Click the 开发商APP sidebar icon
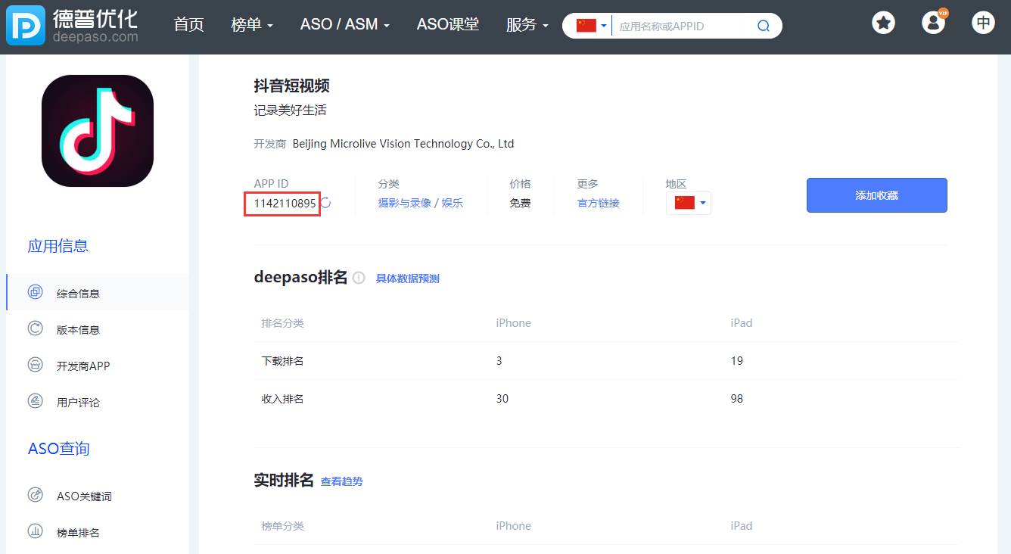1011x554 pixels. pyautogui.click(x=36, y=365)
